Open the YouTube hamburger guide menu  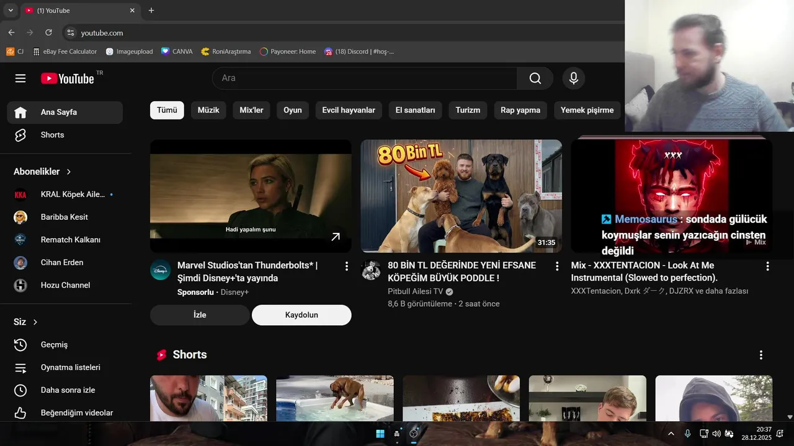tap(20, 78)
